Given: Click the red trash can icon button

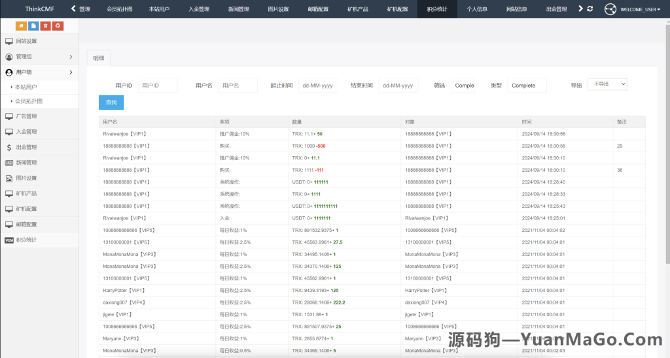Looking at the screenshot, I should pos(45,26).
